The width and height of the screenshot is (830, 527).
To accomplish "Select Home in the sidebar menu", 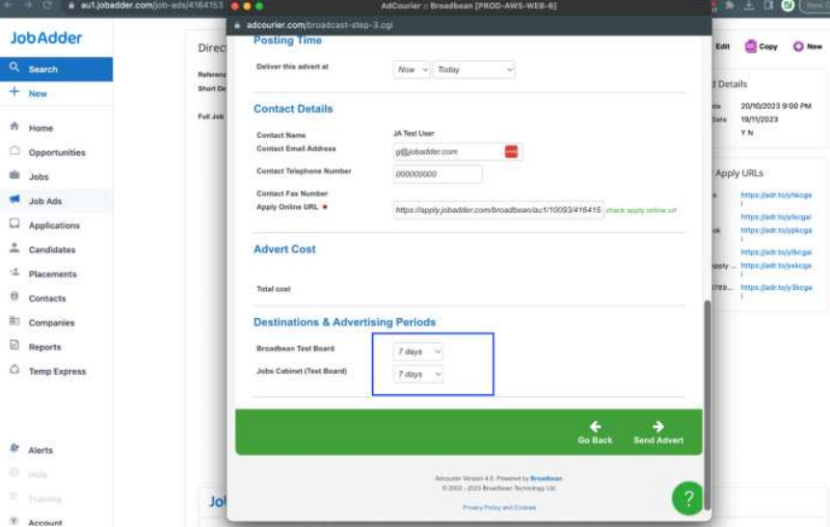I will [x=40, y=128].
